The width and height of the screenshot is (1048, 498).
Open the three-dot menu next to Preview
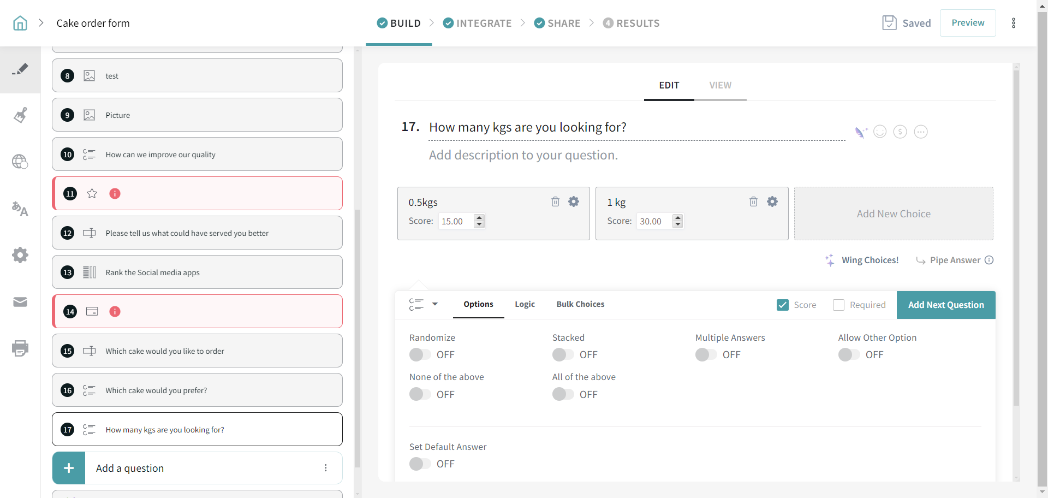click(x=1014, y=23)
